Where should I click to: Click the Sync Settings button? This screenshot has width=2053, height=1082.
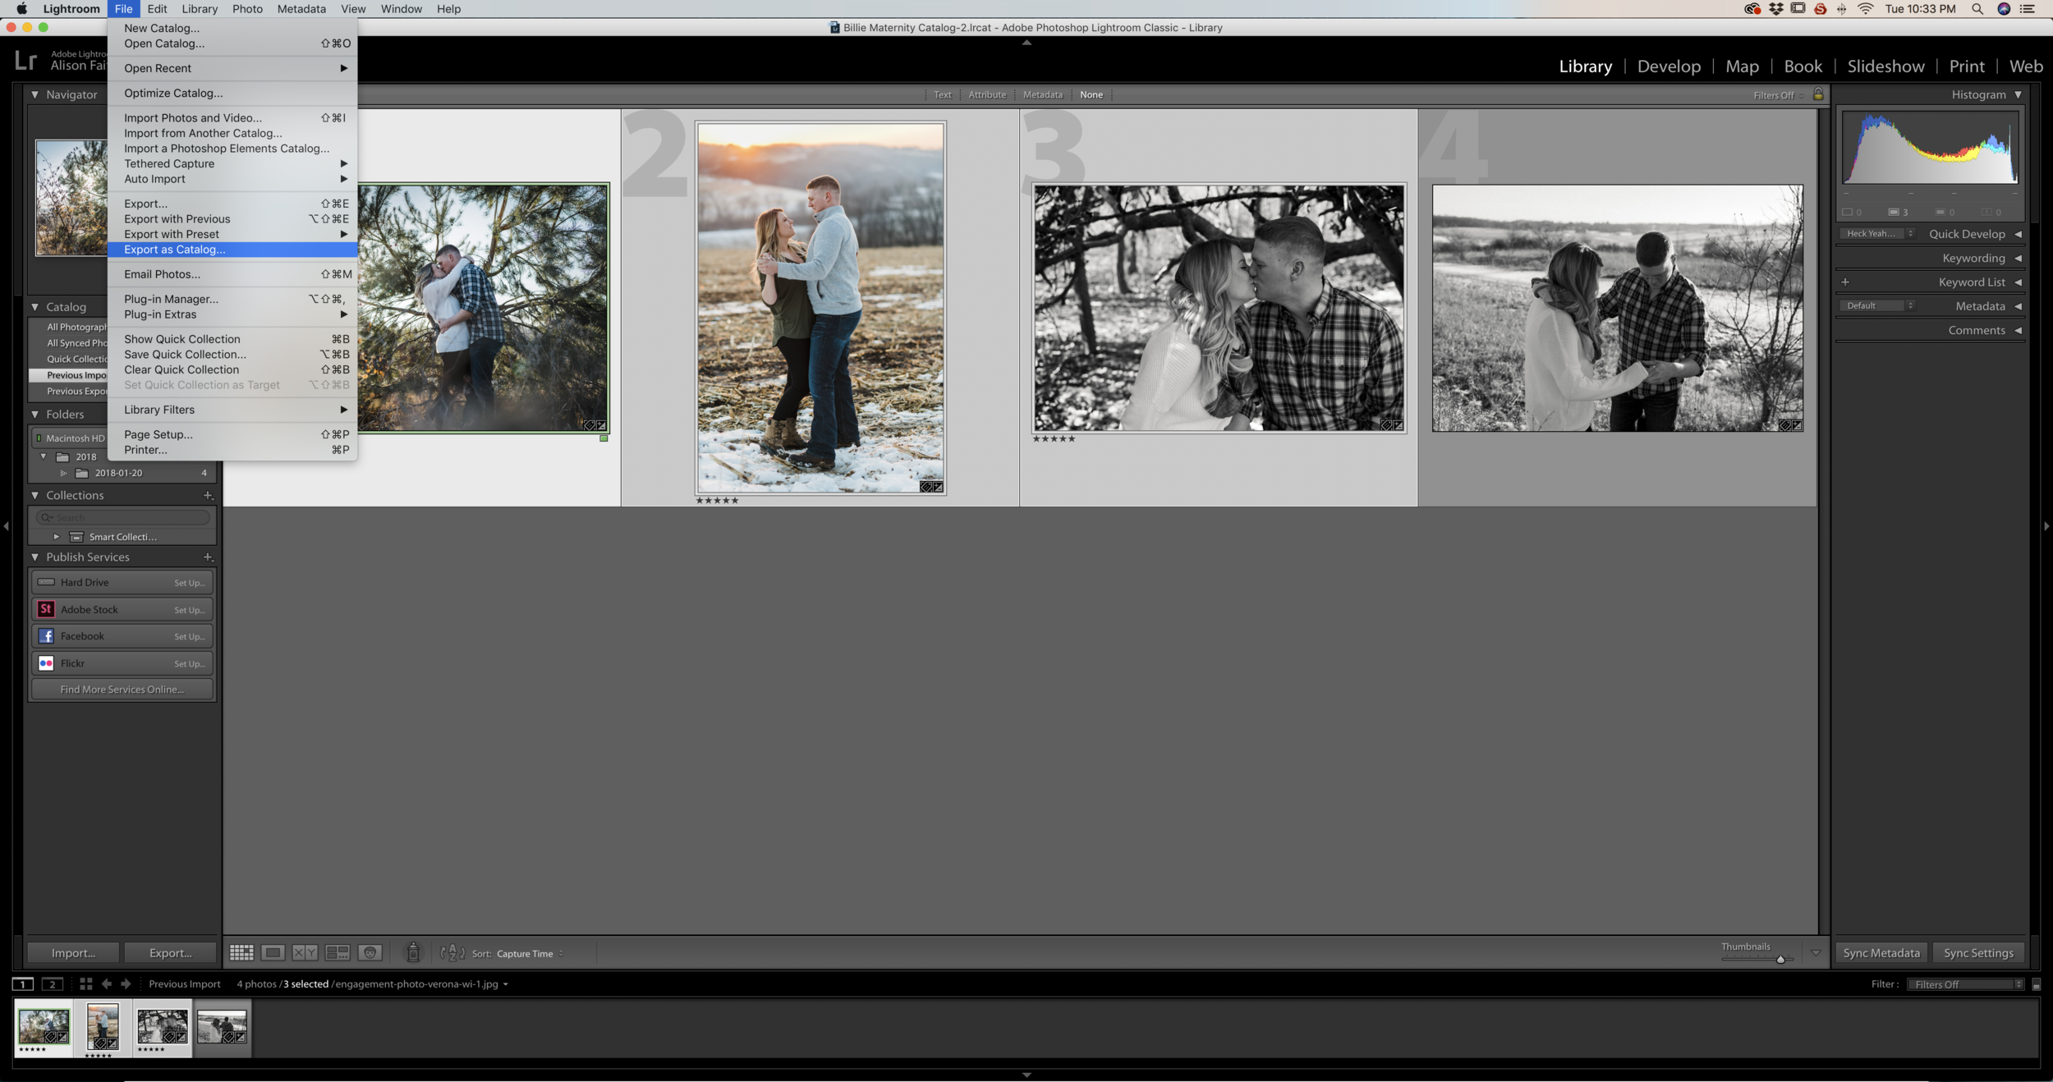pos(1978,952)
